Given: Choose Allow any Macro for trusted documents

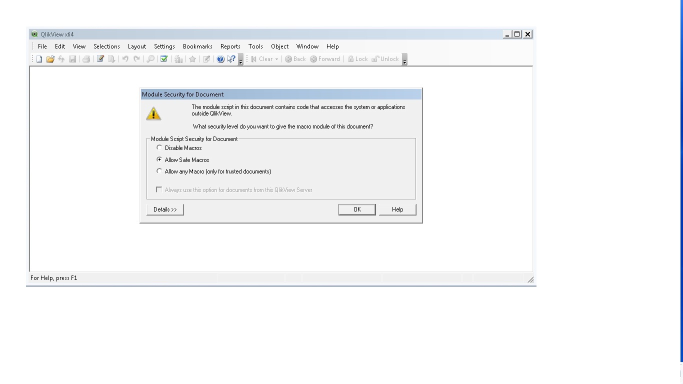Looking at the screenshot, I should pos(159,171).
